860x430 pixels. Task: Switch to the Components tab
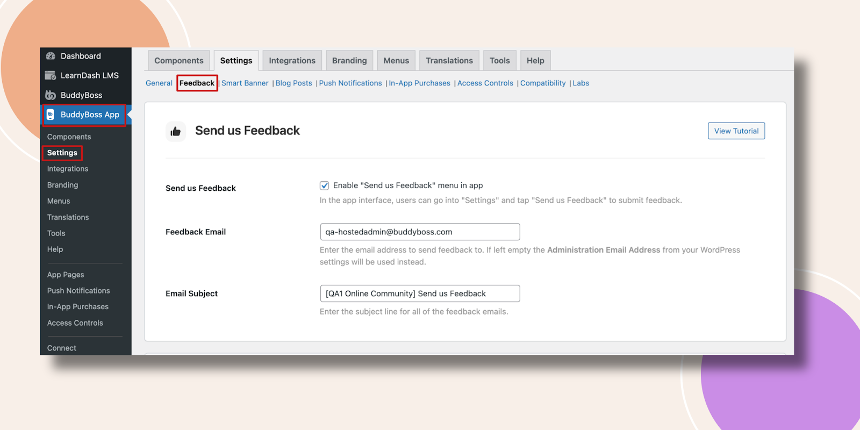[179, 61]
